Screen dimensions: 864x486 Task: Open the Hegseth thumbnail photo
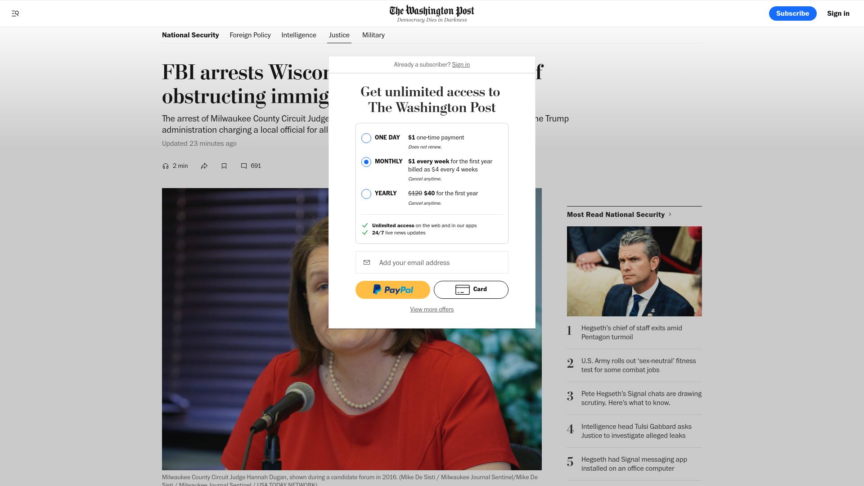[x=634, y=271]
